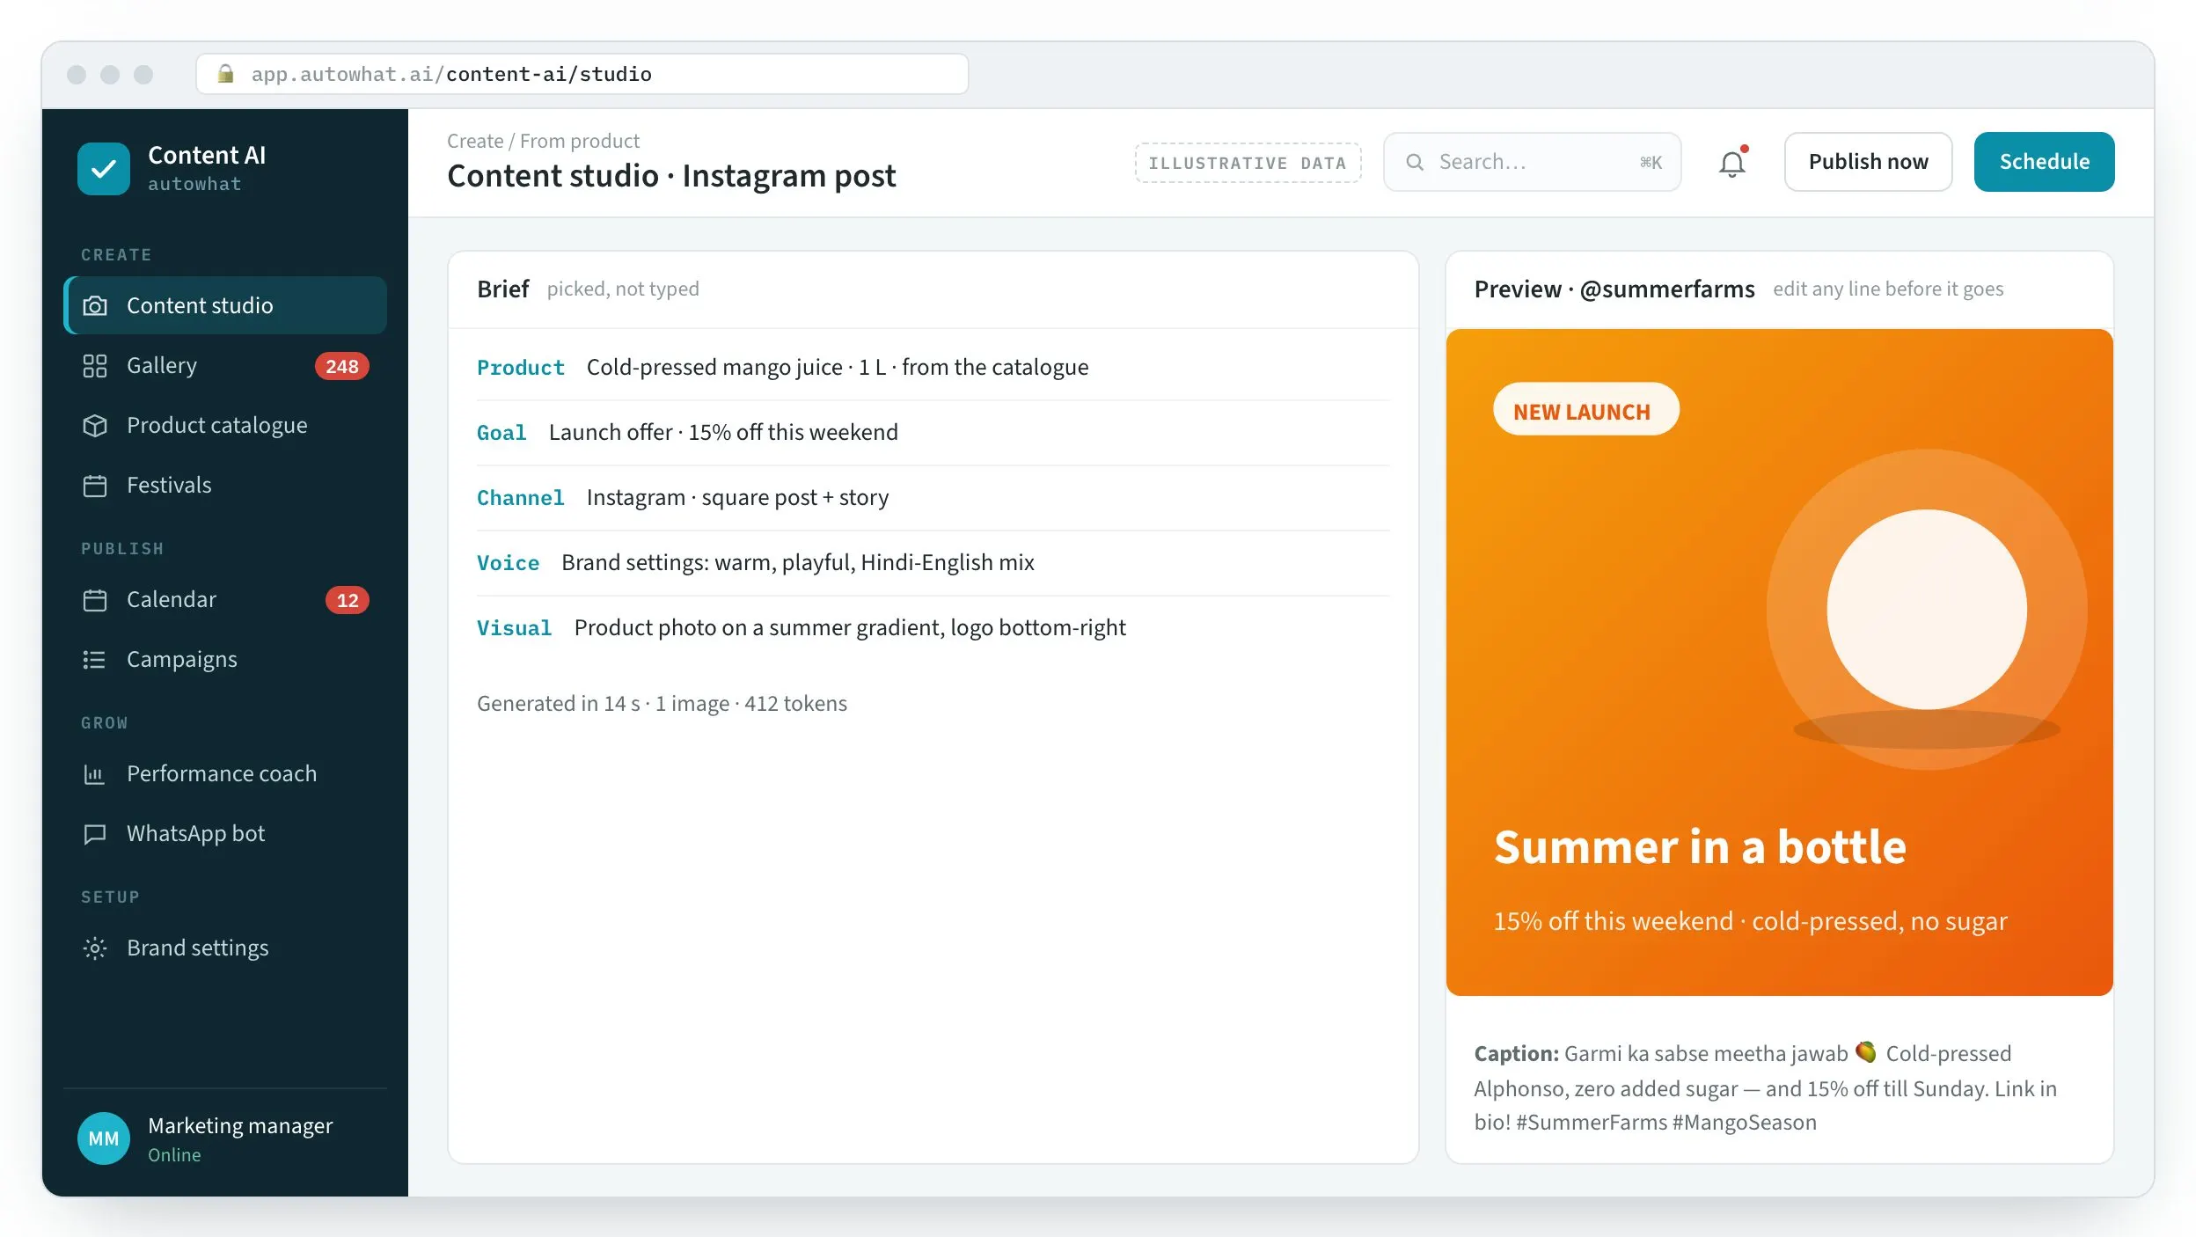Click the Schedule button
2196x1237 pixels.
pyautogui.click(x=2044, y=162)
